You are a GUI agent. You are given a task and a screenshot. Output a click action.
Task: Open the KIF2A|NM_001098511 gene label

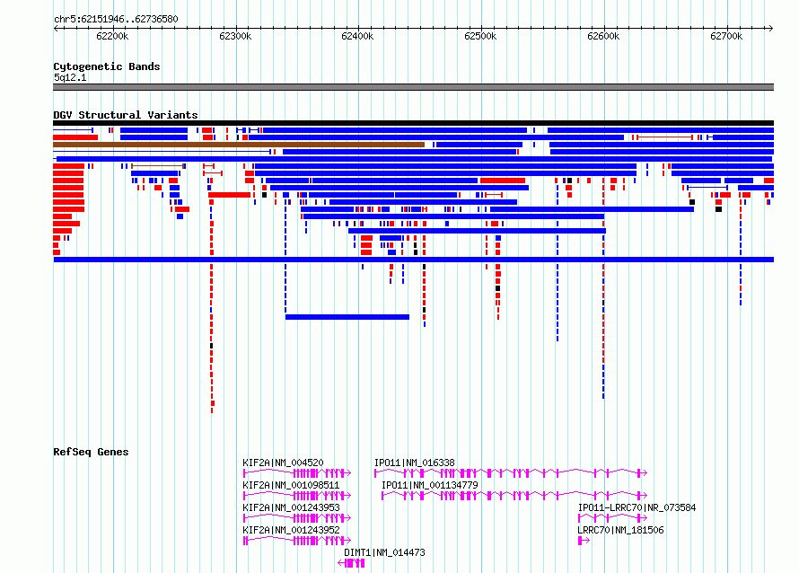(x=291, y=485)
